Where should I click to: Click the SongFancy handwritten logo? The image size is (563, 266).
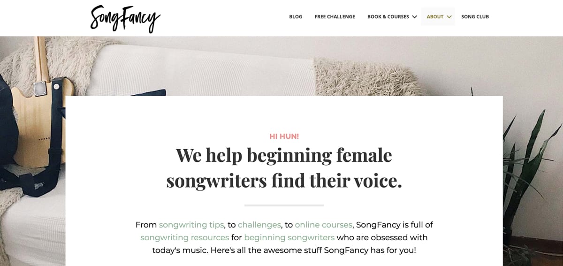click(125, 18)
